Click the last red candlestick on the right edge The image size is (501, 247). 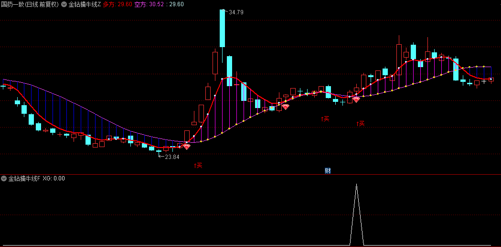tap(491, 79)
